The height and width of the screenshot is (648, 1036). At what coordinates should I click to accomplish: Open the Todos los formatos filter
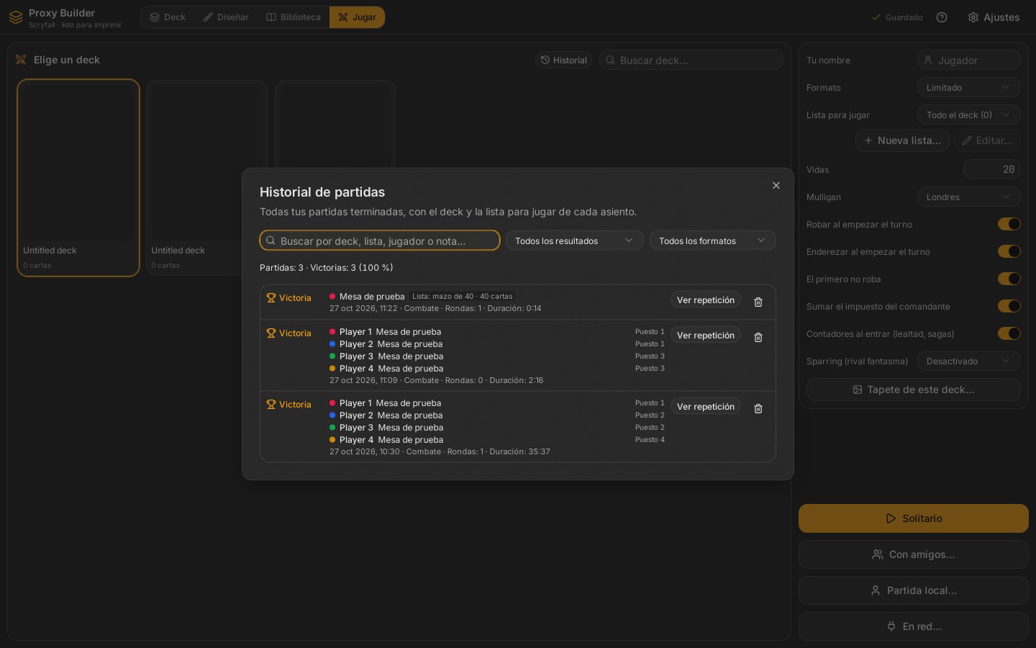coord(712,240)
